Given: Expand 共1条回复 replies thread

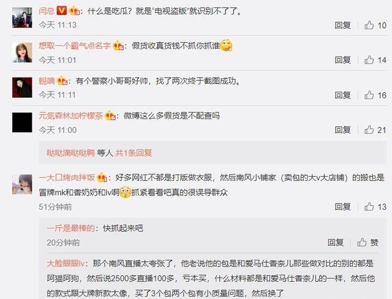Looking at the screenshot, I should point(134,153).
